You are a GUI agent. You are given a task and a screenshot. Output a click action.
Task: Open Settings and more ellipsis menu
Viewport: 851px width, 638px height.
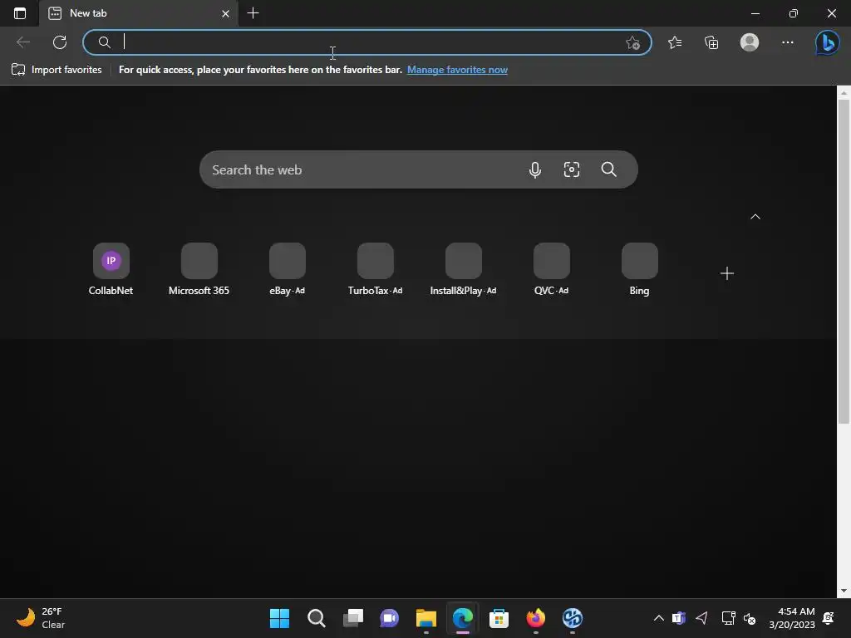(788, 42)
